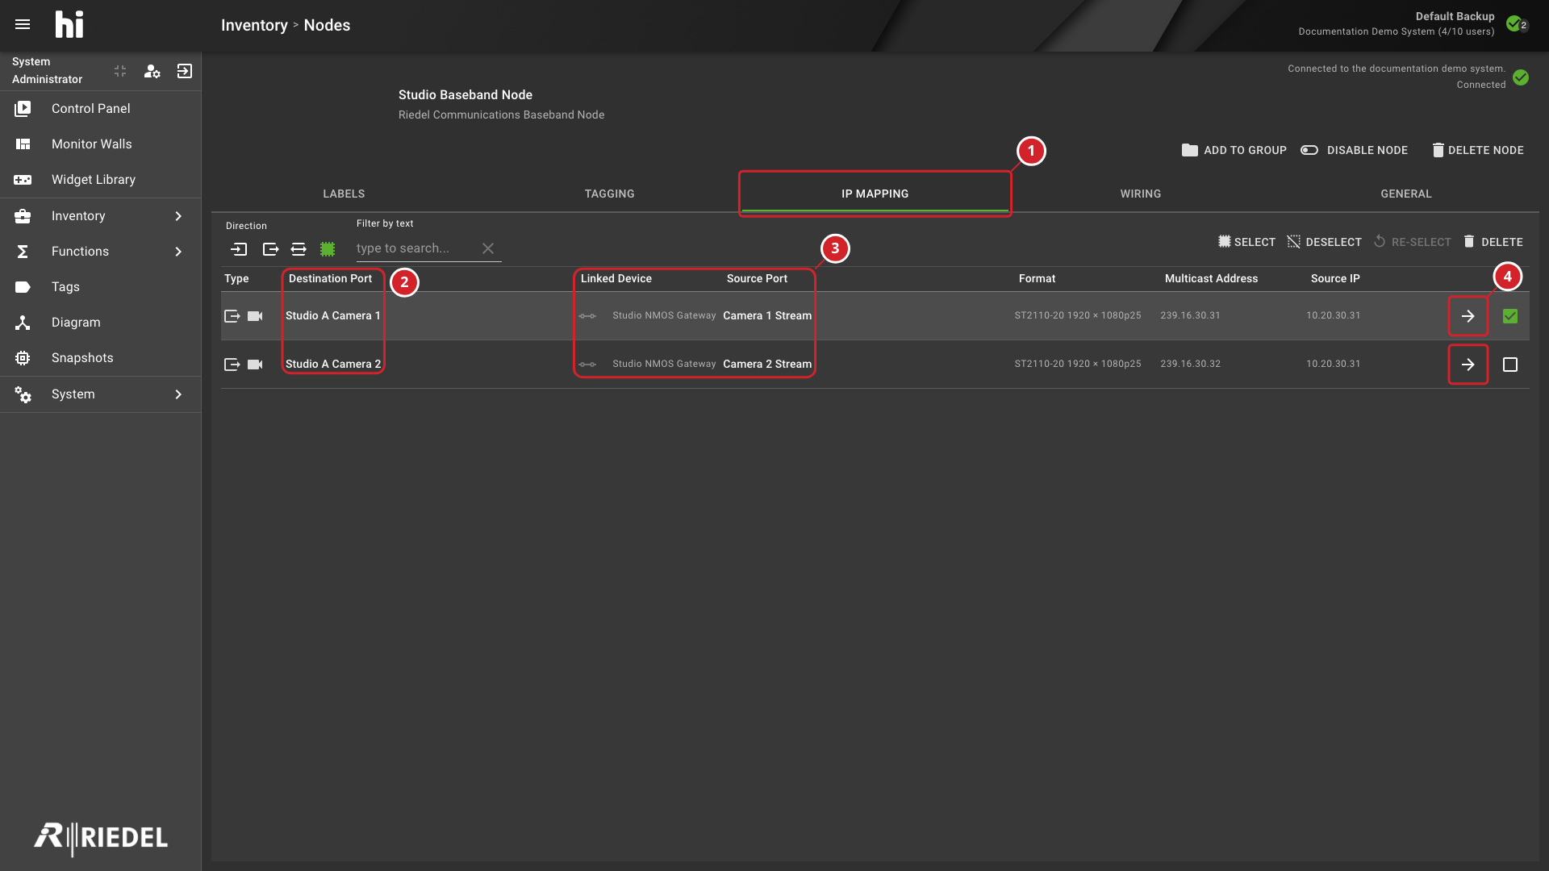Screen dimensions: 1549x871
Task: Open arrow for Studio A Camera 2
Action: coord(1468,365)
